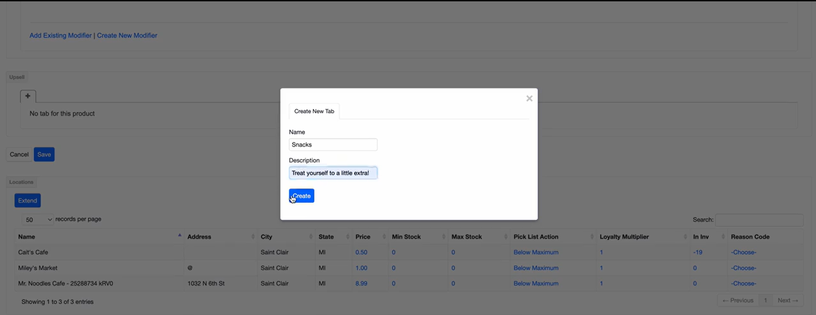Open Add Existing Modifier link

[61, 35]
